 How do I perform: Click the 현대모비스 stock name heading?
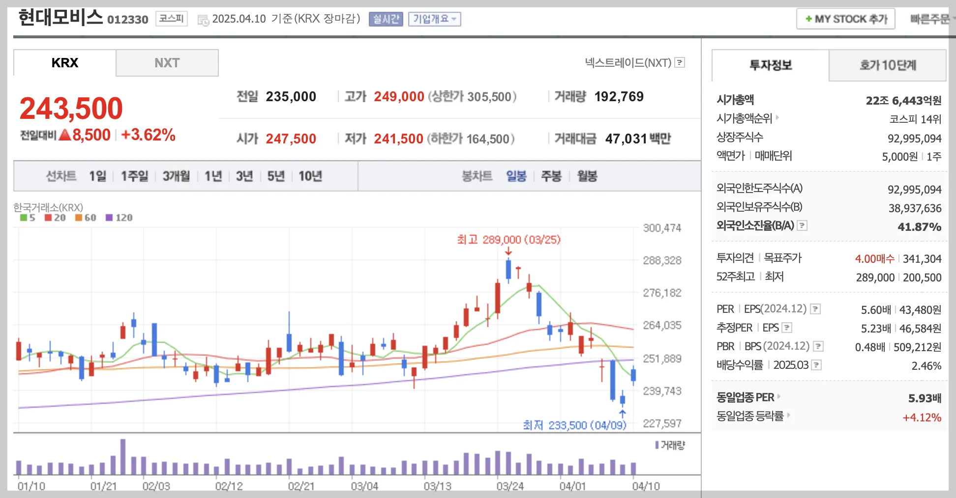tap(60, 18)
